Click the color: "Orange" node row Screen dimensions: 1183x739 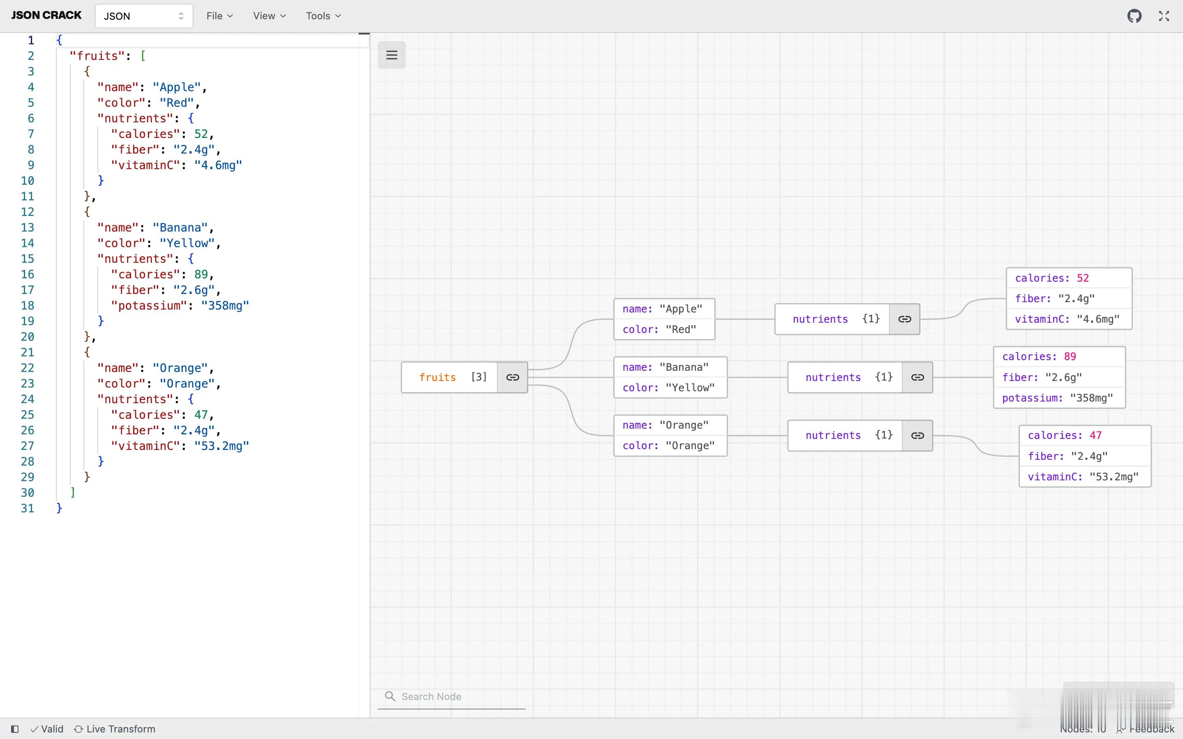[x=670, y=446]
